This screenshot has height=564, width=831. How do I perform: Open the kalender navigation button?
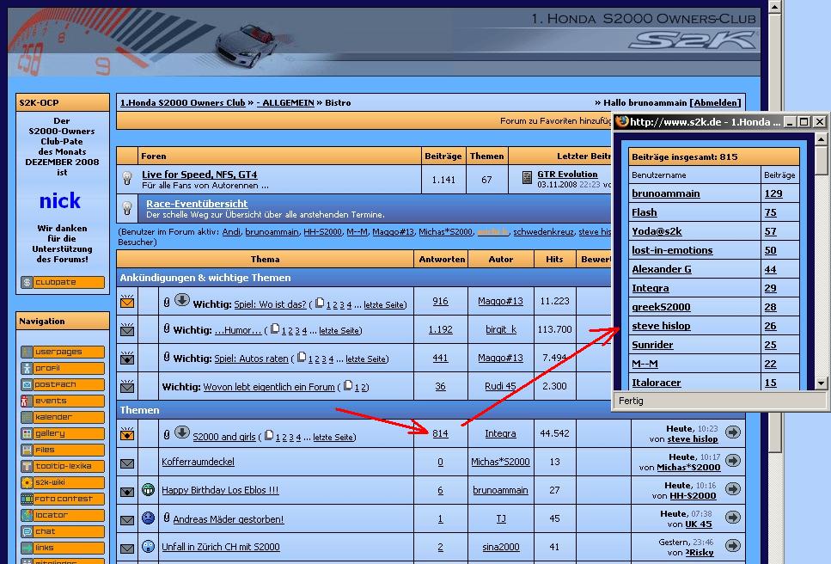pos(63,417)
